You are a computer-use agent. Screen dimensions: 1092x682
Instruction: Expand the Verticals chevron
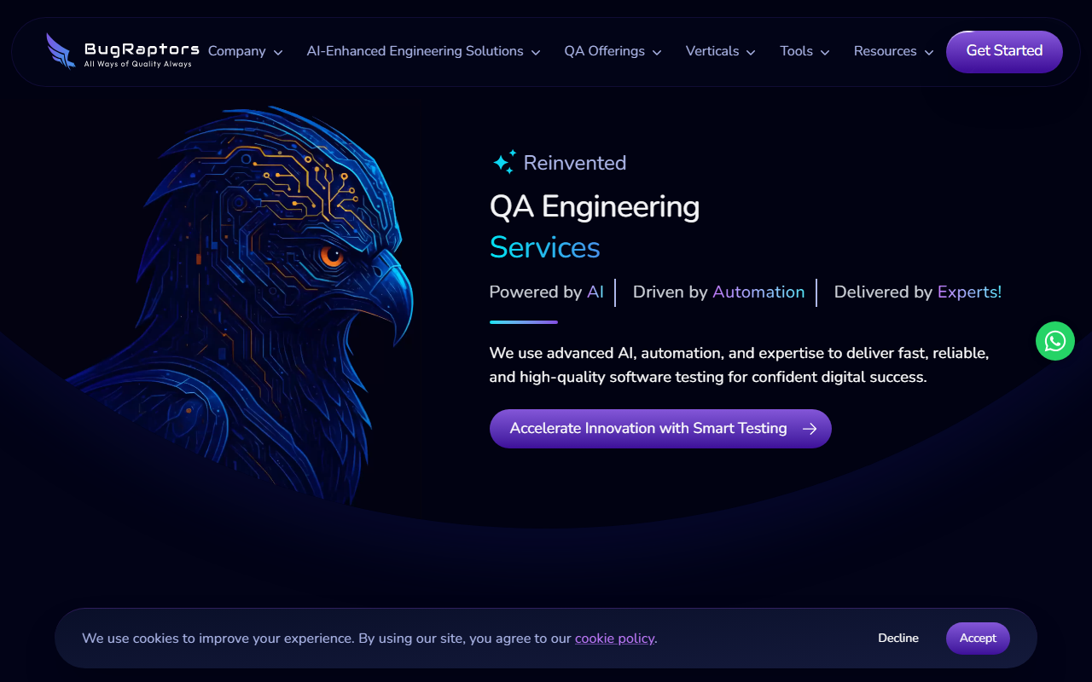point(751,52)
